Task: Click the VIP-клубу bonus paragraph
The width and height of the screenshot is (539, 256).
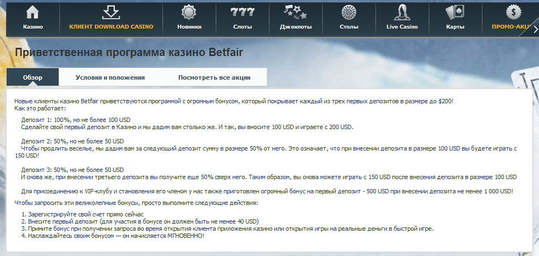Action: point(267,191)
